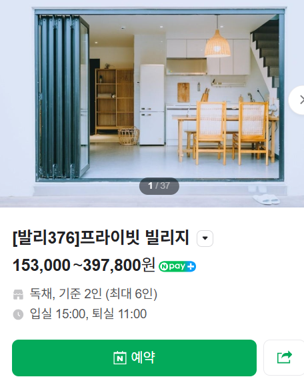Image resolution: width=304 pixels, height=383 pixels.
Task: Click the price range 153,000~397,800원
Action: pos(84,266)
